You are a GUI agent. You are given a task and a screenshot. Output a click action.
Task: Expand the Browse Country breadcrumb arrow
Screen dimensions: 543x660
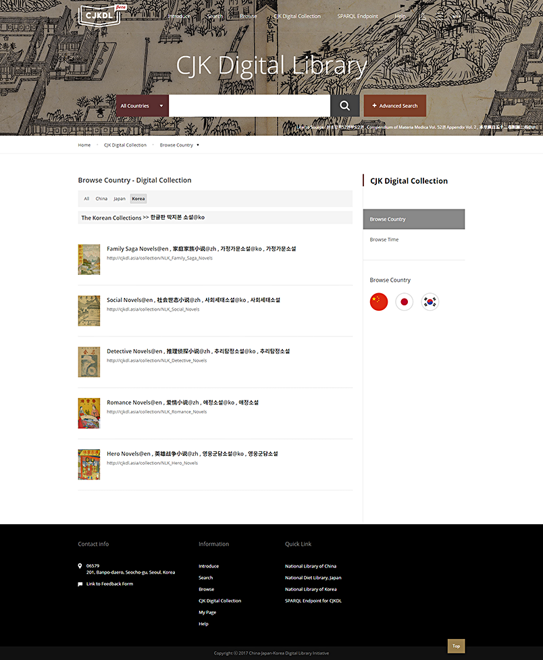198,145
